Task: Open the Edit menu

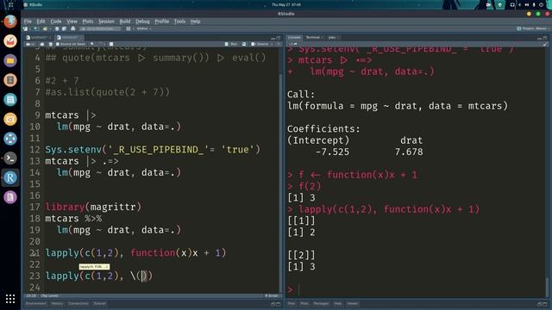Action: (41, 22)
